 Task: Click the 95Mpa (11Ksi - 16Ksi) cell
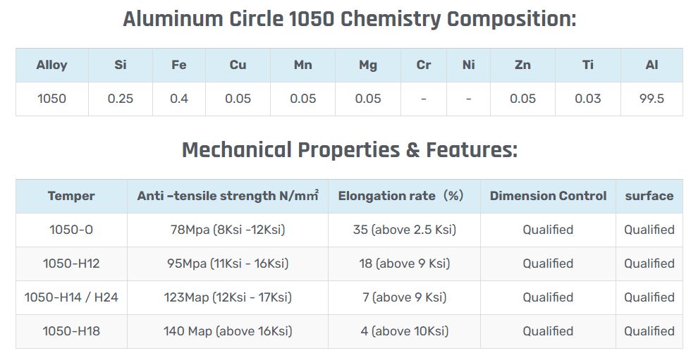tap(228, 264)
